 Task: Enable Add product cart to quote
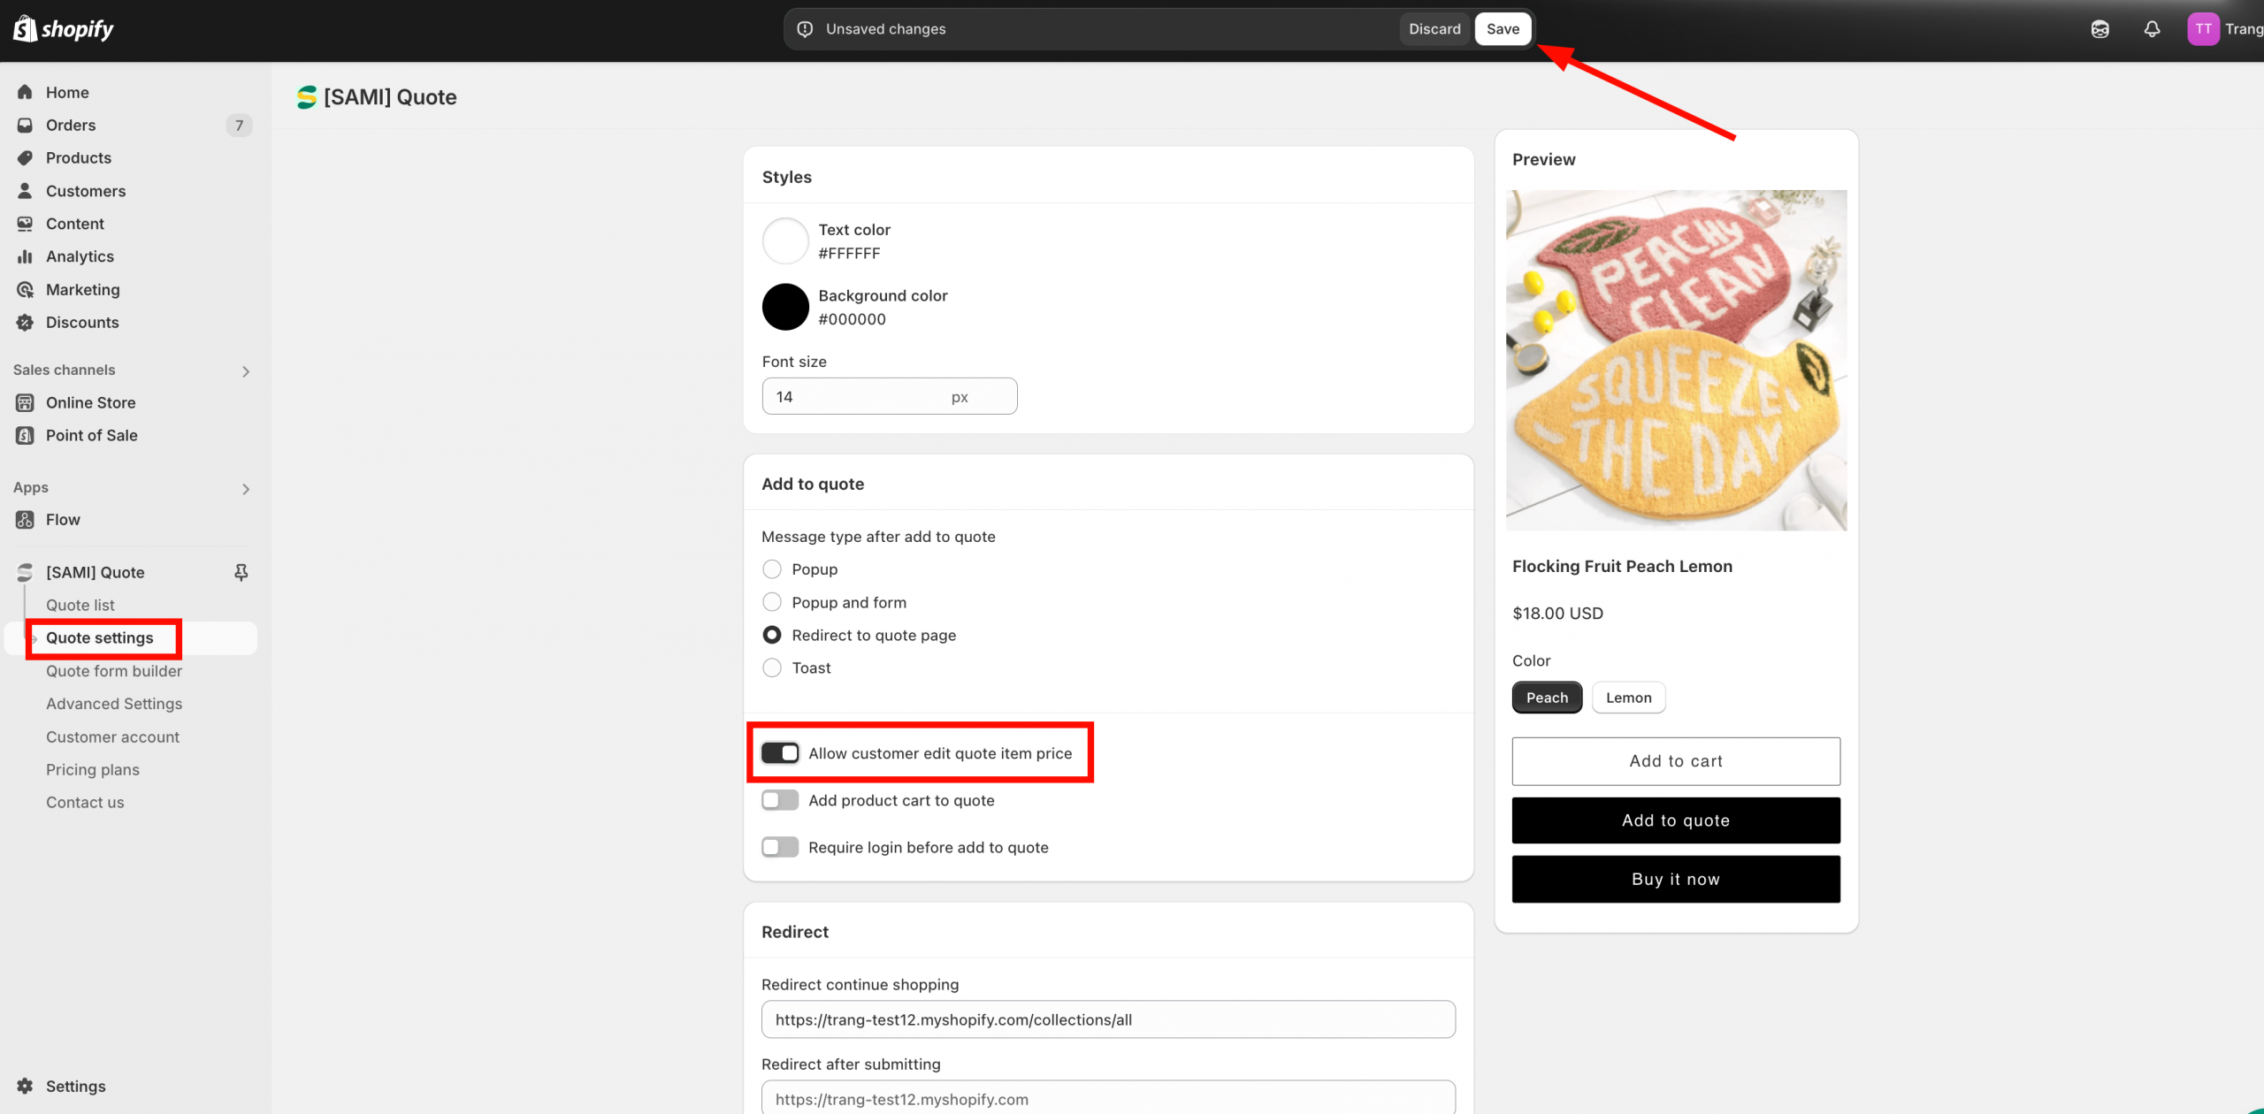[x=780, y=800]
